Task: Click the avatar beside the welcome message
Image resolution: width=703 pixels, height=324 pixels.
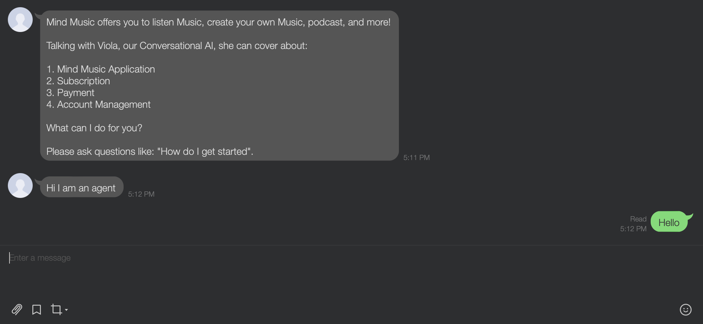Action: 20,20
